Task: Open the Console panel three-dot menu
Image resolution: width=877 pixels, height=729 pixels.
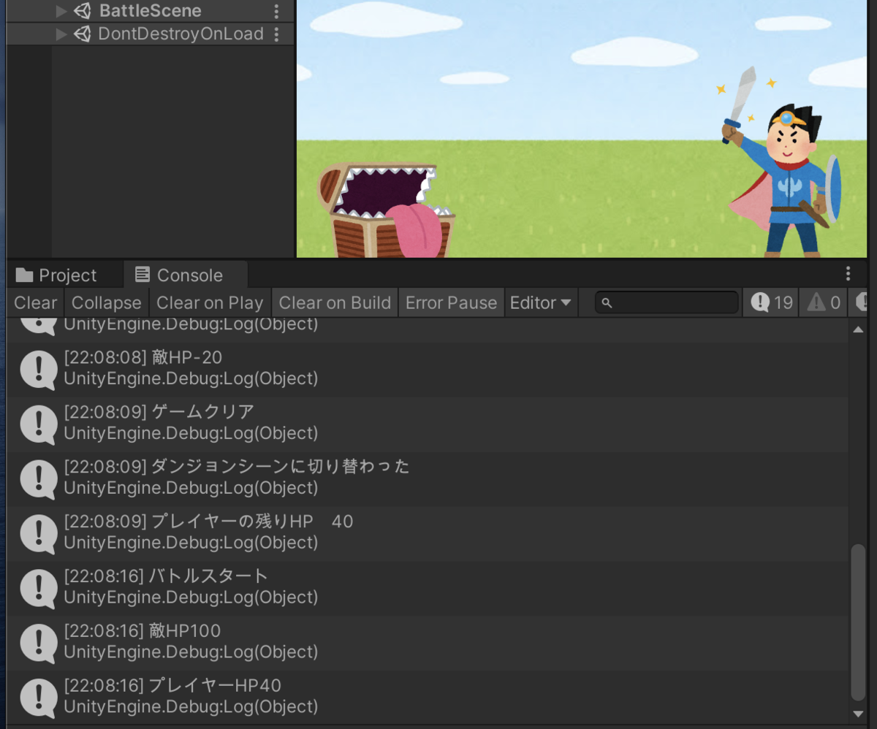Action: point(848,274)
